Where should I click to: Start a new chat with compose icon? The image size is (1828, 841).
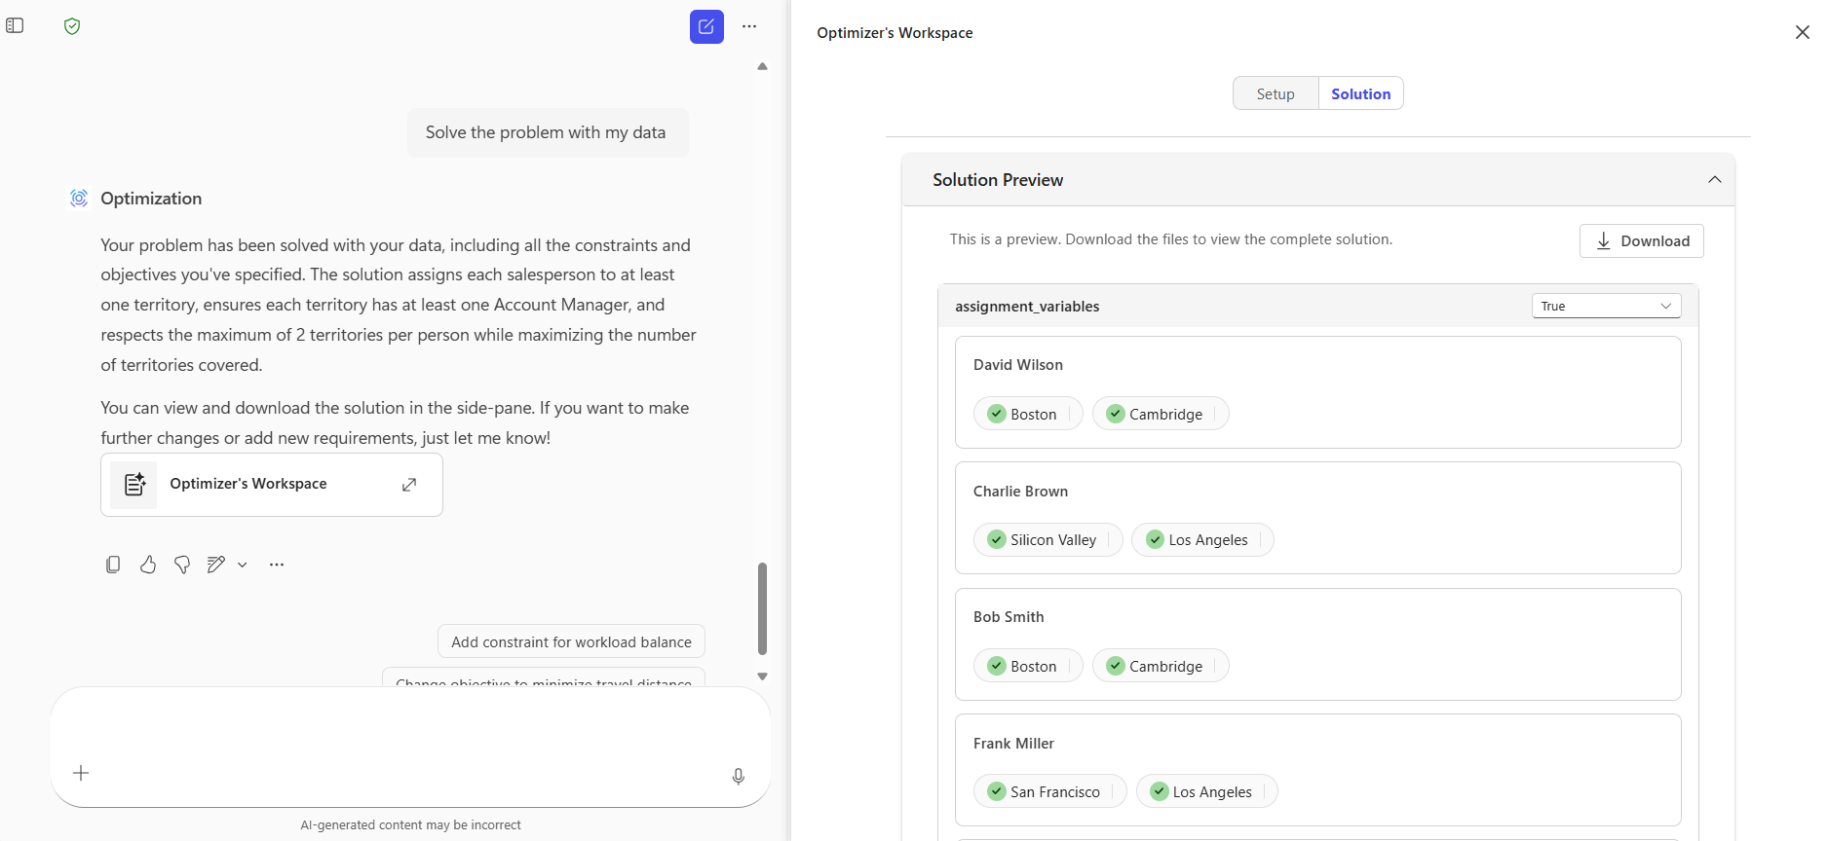click(706, 26)
